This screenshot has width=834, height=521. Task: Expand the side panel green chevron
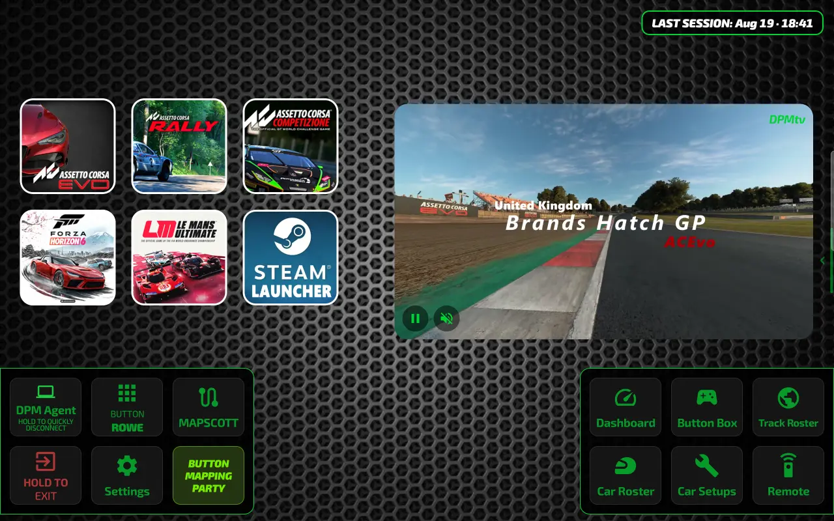pos(822,260)
